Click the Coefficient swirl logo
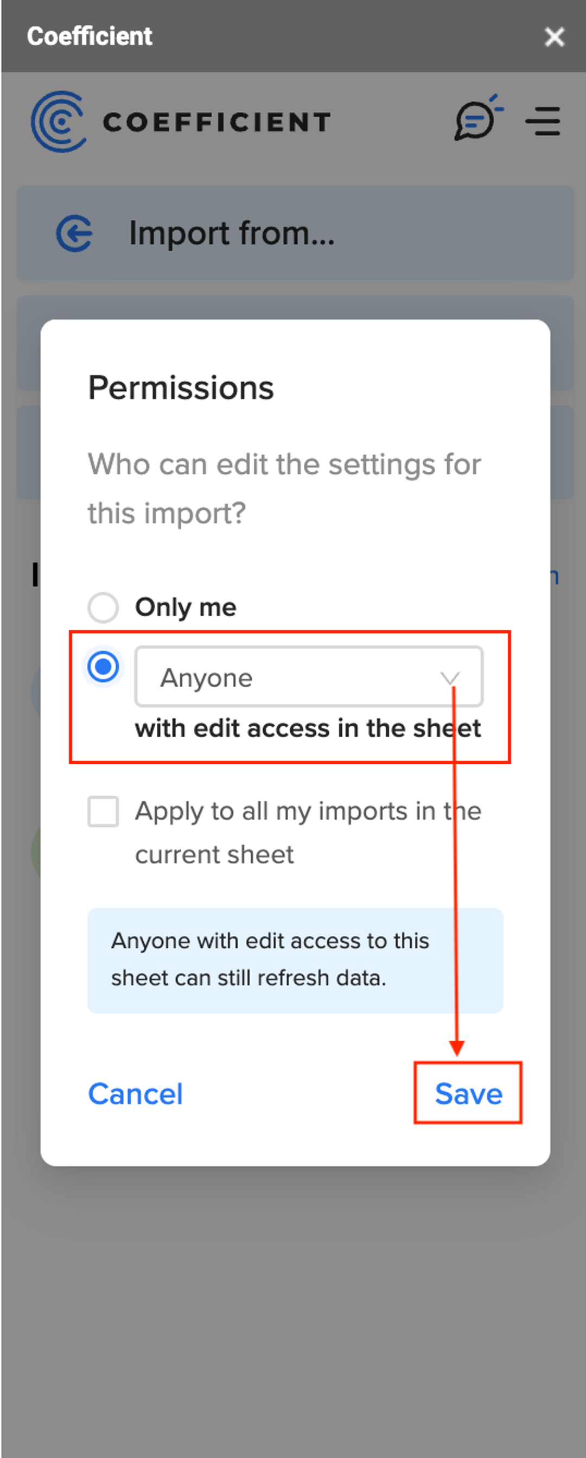 click(59, 121)
